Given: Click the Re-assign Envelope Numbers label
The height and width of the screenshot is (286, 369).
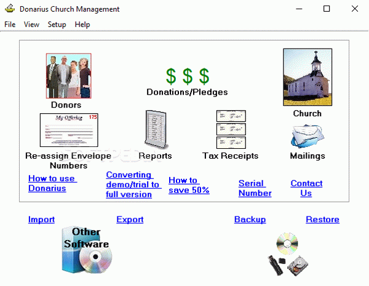Looking at the screenshot, I should coord(68,161).
